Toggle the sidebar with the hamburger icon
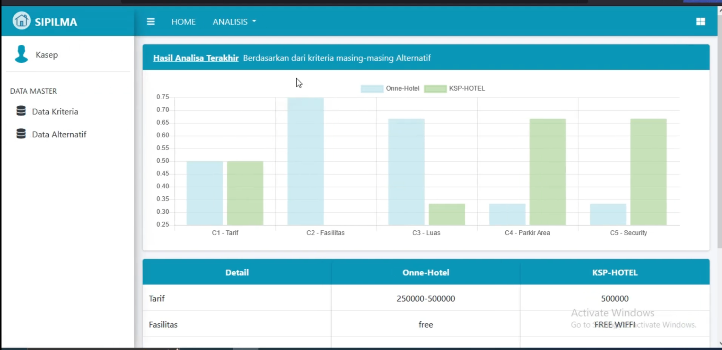722x350 pixels. (150, 22)
